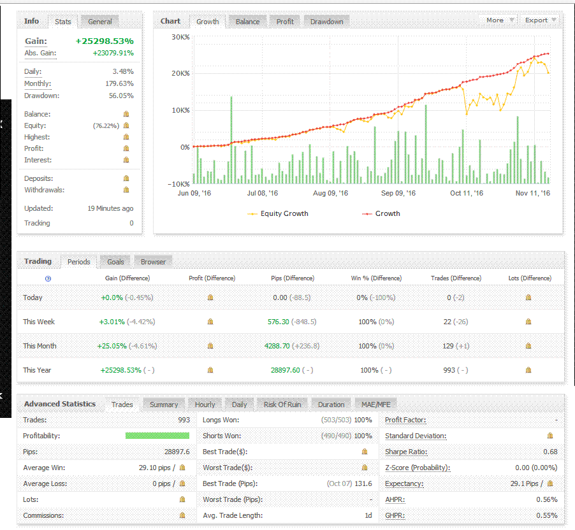Expand the Export dropdown menu

pyautogui.click(x=540, y=20)
